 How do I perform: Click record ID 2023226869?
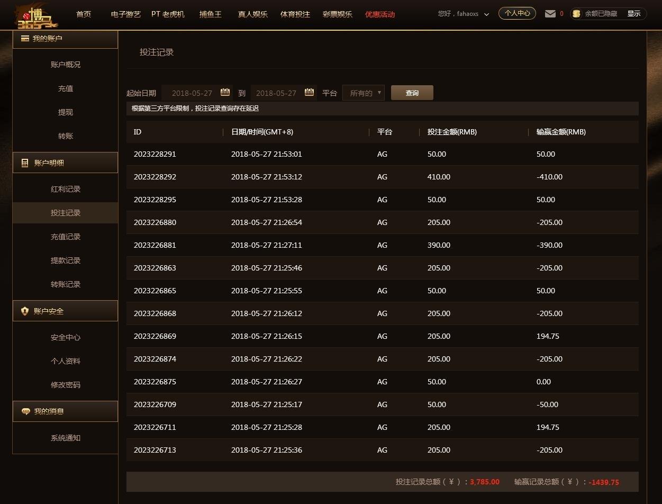pyautogui.click(x=155, y=336)
